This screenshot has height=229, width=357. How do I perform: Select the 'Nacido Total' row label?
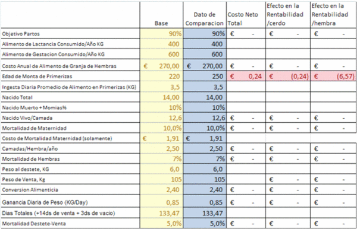coord(17,97)
